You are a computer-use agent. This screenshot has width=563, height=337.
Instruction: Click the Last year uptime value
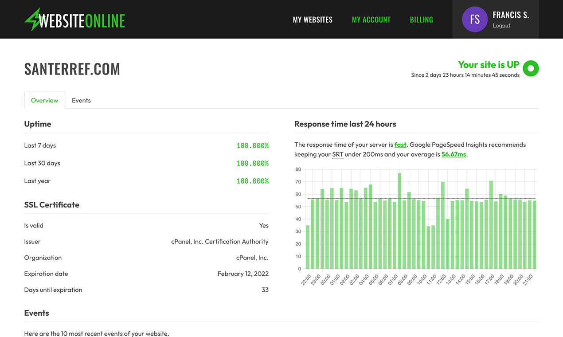(252, 181)
